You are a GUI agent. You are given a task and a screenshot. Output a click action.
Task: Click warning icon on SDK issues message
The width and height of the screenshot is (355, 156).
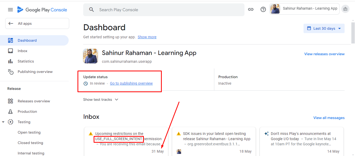point(179,134)
